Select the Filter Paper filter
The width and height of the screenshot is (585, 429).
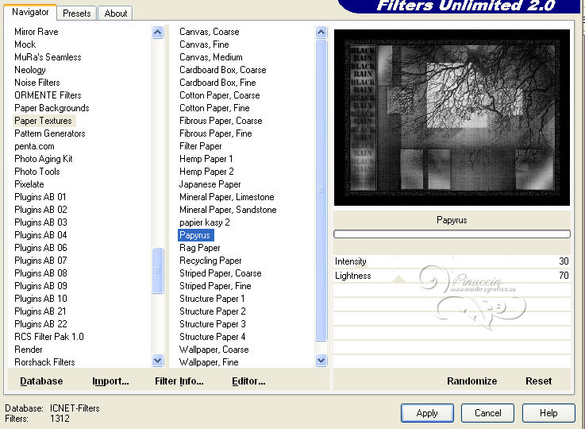200,146
